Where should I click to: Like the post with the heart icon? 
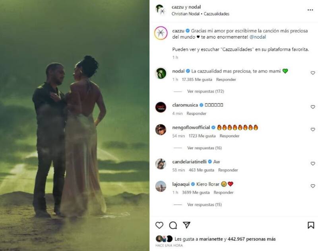tap(159, 225)
